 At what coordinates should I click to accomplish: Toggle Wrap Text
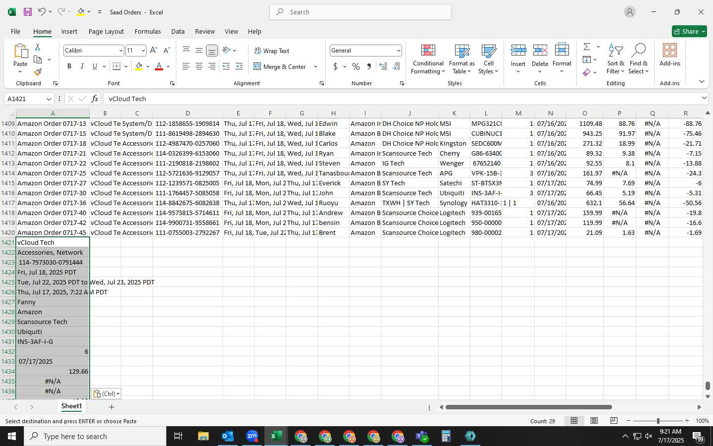click(271, 51)
